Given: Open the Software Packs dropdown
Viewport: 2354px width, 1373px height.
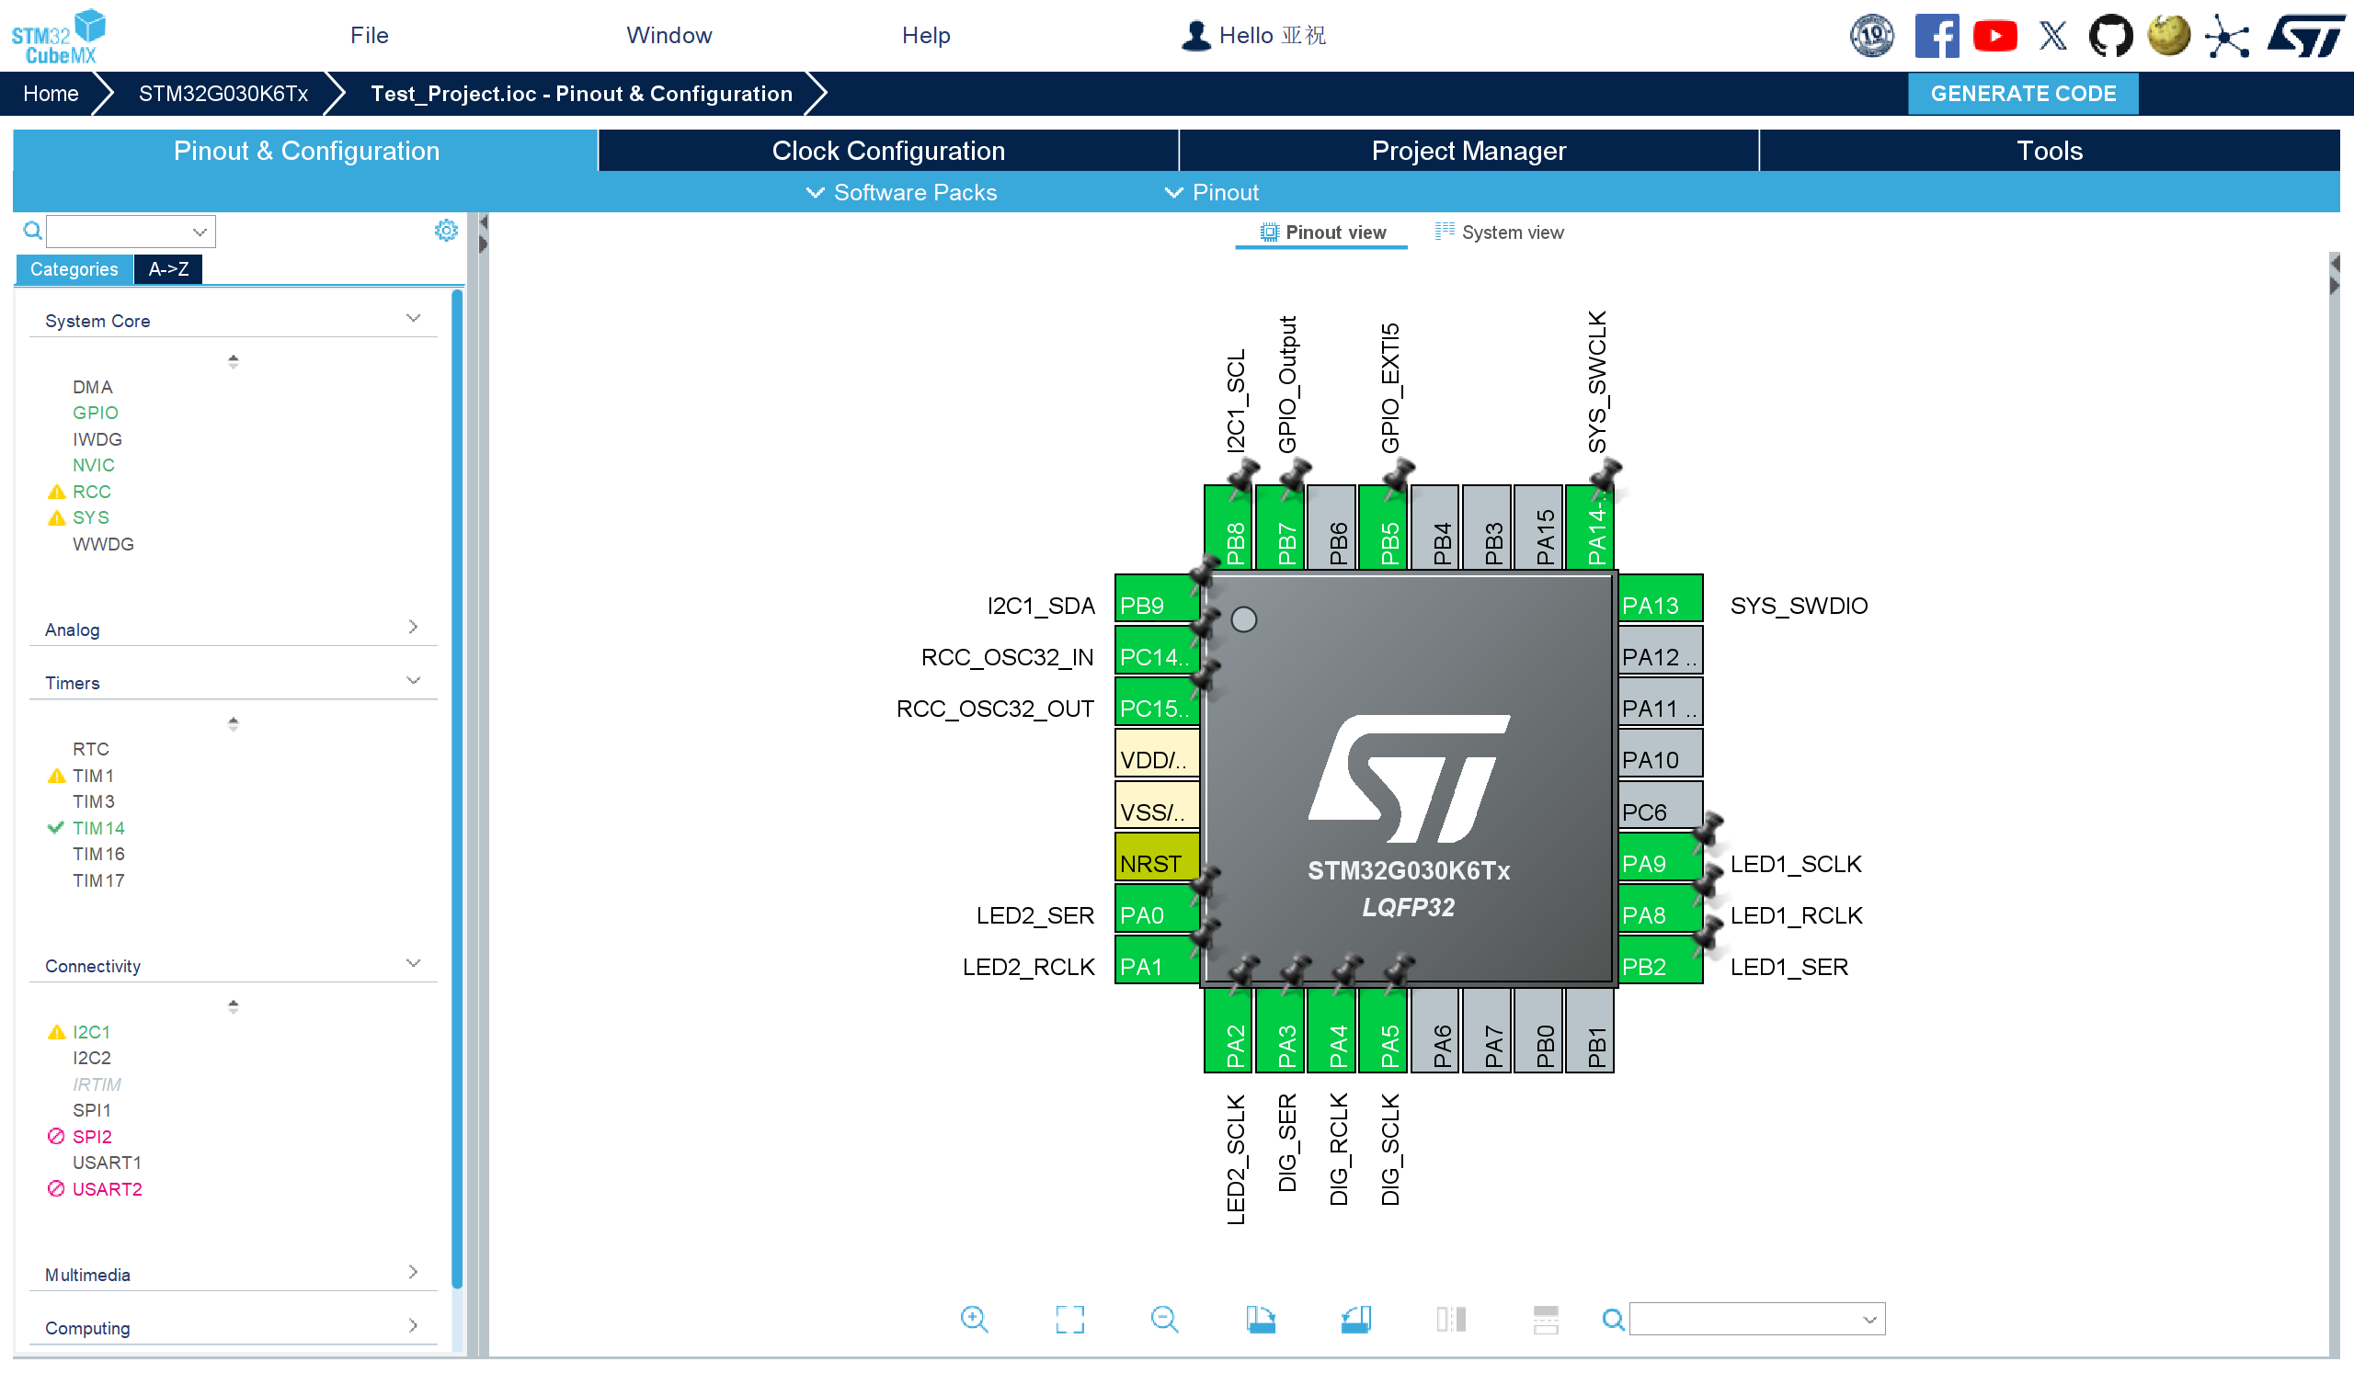Looking at the screenshot, I should 901,192.
